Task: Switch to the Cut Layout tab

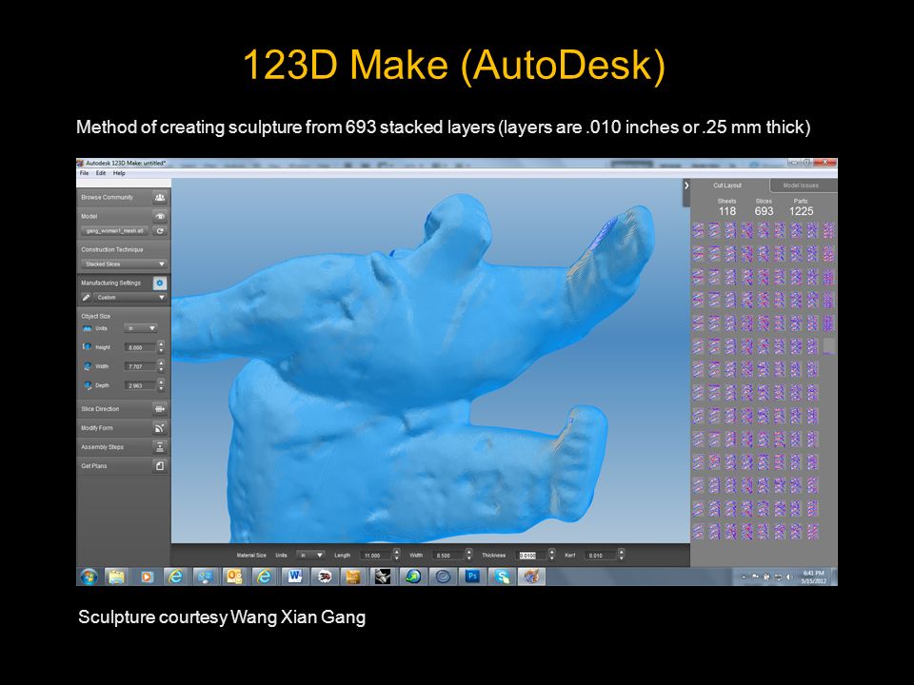Action: point(727,186)
